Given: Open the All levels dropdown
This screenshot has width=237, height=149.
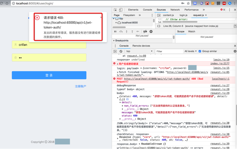Looking at the screenshot, I should click(190, 51).
